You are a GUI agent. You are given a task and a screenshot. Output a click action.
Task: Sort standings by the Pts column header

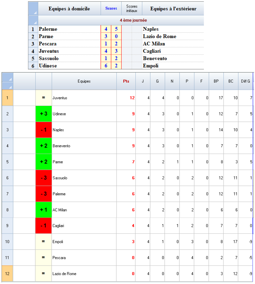pos(126,81)
